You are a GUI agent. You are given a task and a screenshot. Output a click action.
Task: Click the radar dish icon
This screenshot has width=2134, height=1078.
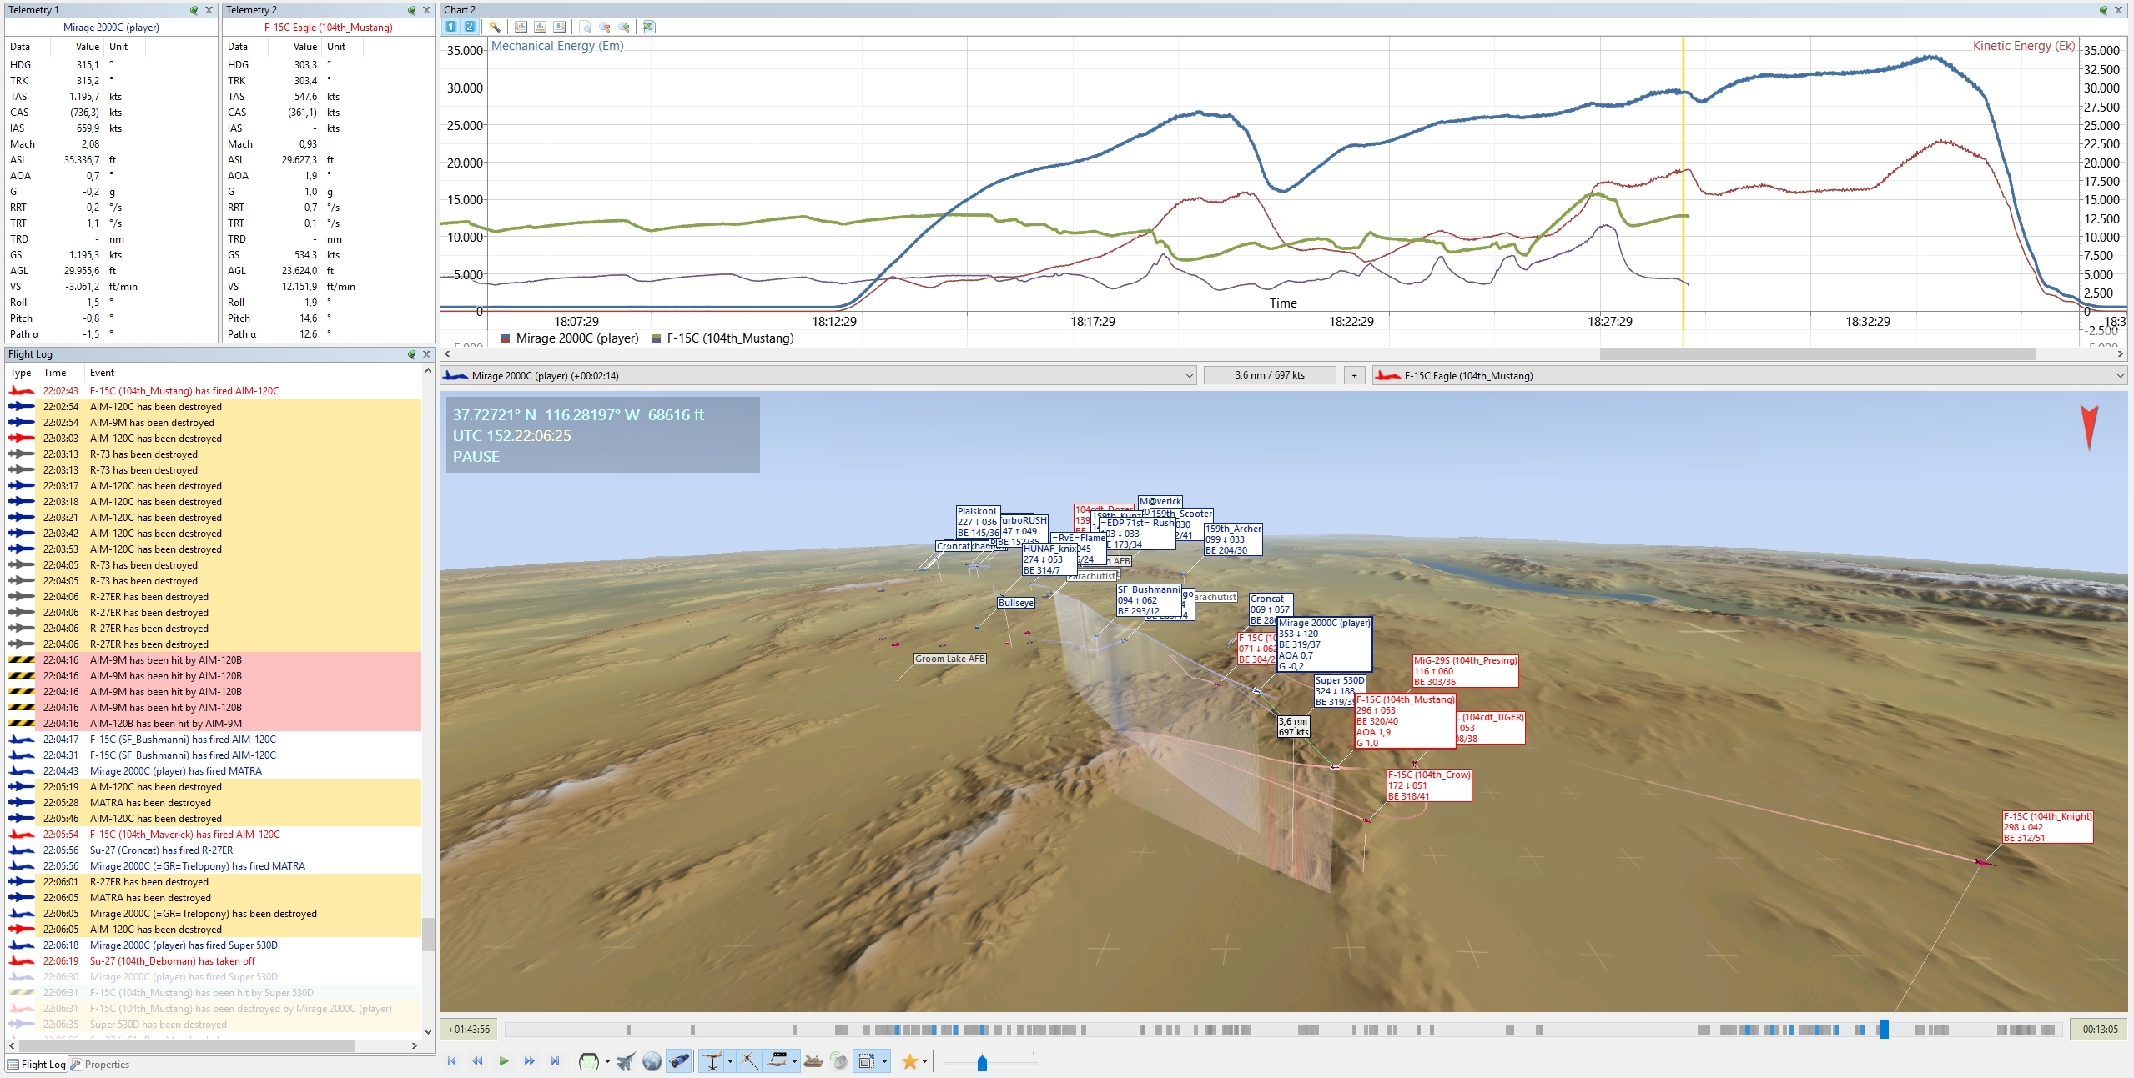coord(839,1061)
